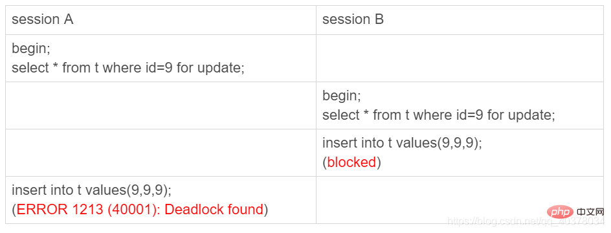611x233 pixels.
Task: Click the red Deadlock found words
Action: click(214, 210)
